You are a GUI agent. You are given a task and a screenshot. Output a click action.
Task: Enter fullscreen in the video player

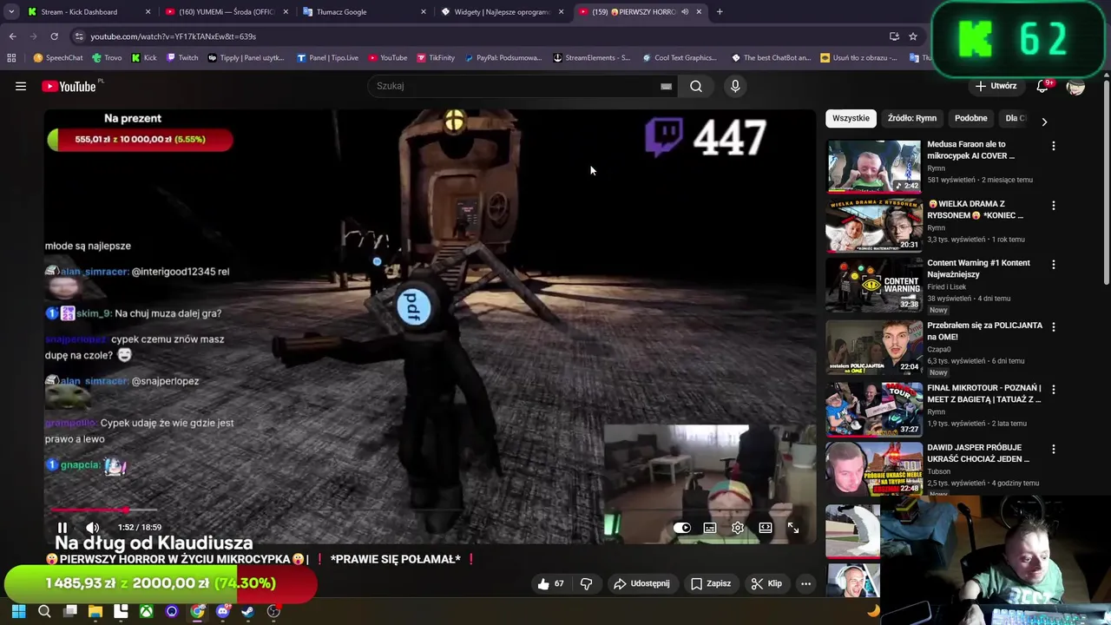[793, 528]
